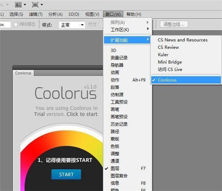Image resolution: width=222 pixels, height=191 pixels.
Task: Open the 视图(V) menu
Action: [x=92, y=14]
